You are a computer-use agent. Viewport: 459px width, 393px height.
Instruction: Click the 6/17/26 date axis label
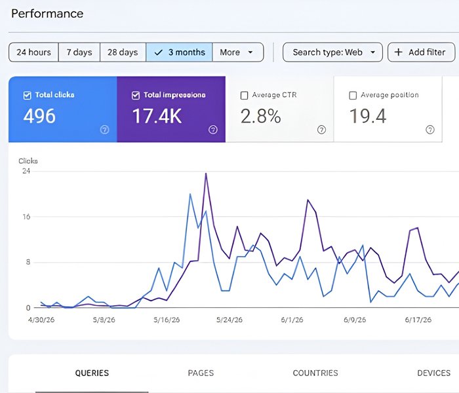pyautogui.click(x=418, y=320)
